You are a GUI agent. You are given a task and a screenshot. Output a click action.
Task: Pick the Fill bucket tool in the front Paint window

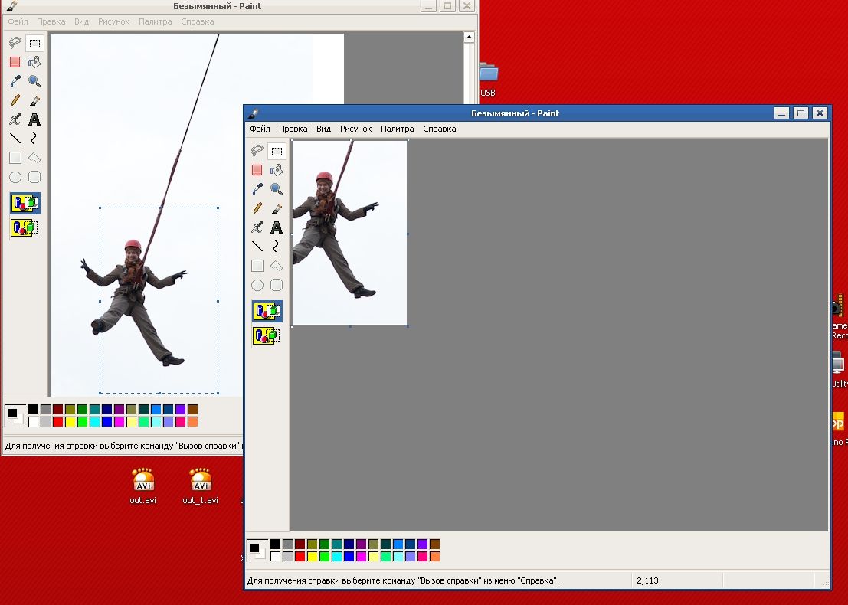tap(277, 170)
